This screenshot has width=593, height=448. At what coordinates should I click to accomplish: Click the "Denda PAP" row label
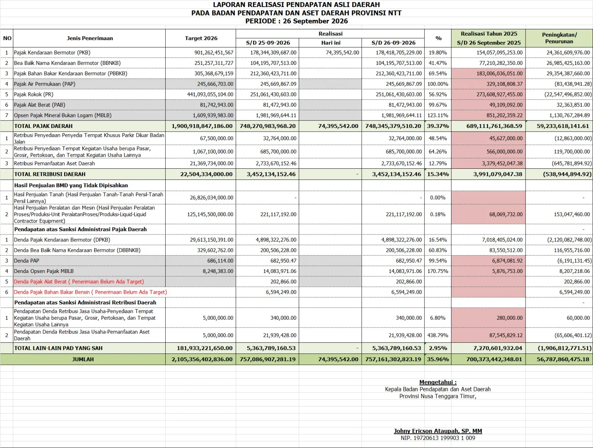coord(27,261)
